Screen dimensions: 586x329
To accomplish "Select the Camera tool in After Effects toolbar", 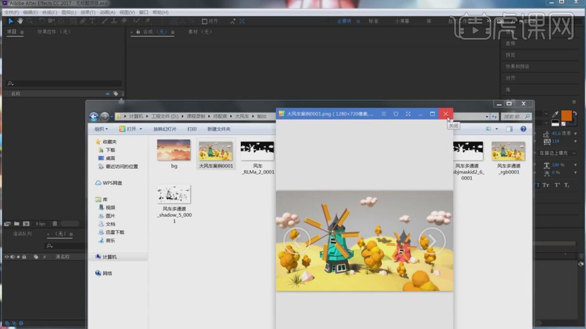I will pos(51,21).
